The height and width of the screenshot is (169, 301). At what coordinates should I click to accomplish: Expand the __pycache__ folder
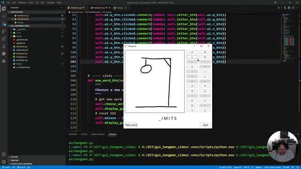21,29
